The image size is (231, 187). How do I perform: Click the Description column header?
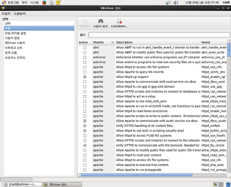coord(158,42)
